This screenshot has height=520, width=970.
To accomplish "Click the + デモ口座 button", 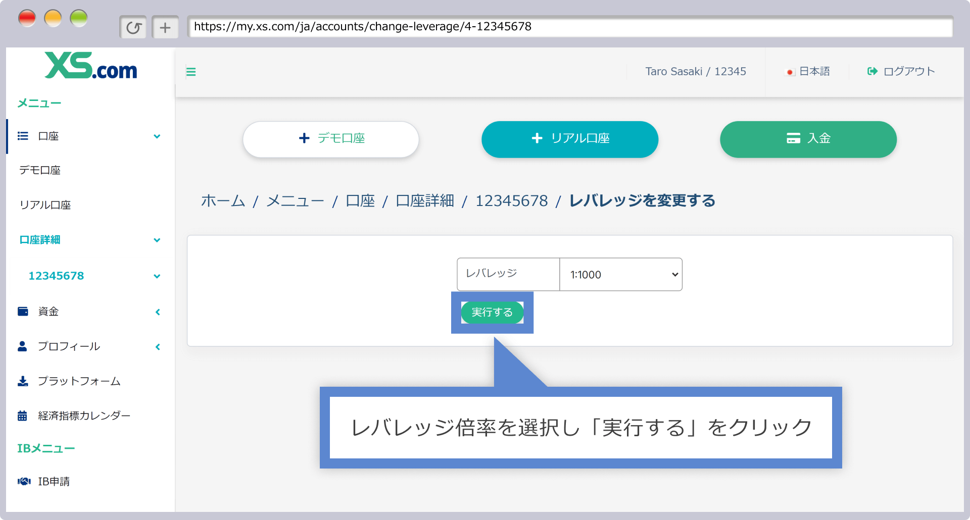I will pyautogui.click(x=331, y=139).
